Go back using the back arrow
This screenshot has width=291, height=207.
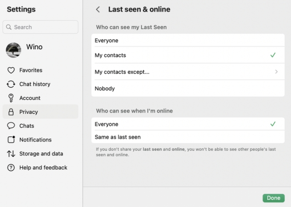pos(97,9)
